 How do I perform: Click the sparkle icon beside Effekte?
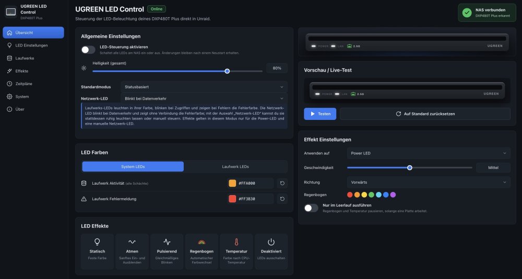[9, 71]
